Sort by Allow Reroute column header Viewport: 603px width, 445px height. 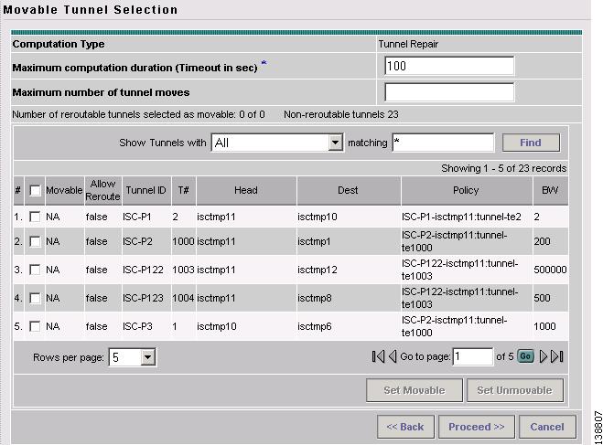pos(102,190)
